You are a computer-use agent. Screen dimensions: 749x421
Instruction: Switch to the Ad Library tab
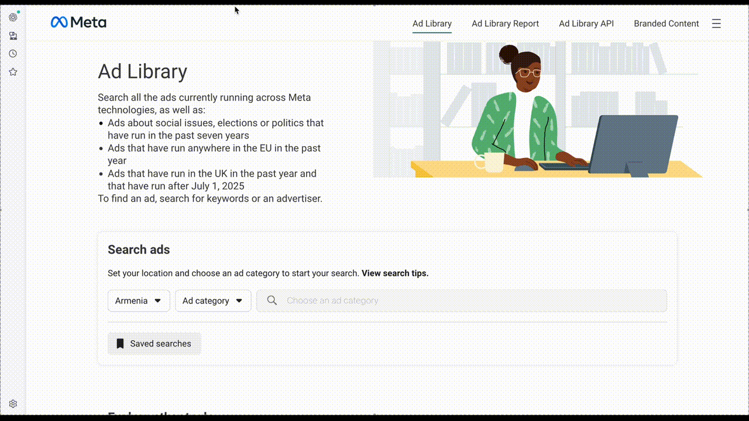[432, 24]
